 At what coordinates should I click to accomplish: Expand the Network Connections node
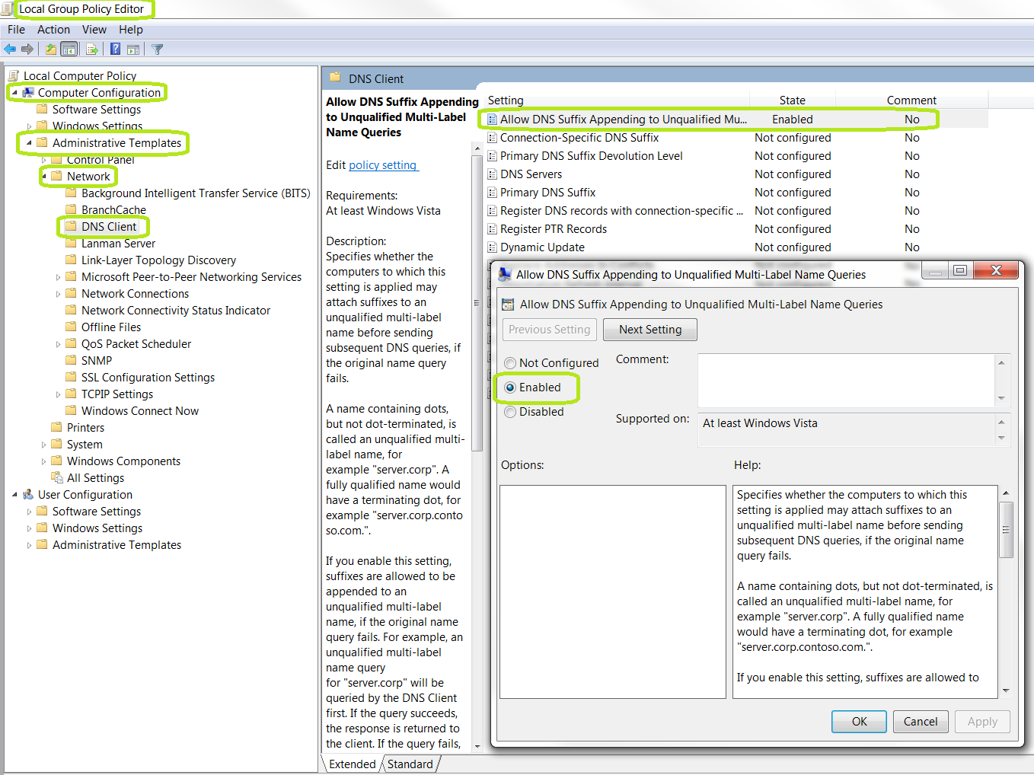[58, 294]
